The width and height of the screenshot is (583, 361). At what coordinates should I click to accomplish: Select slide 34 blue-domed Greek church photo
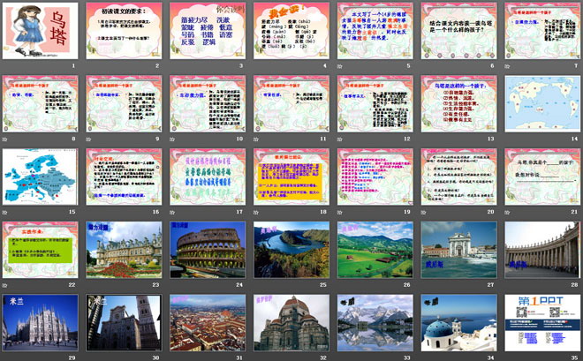tap(459, 323)
